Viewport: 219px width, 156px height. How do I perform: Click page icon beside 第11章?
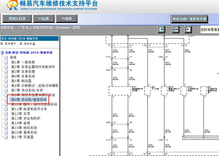pyautogui.click(x=6, y=109)
